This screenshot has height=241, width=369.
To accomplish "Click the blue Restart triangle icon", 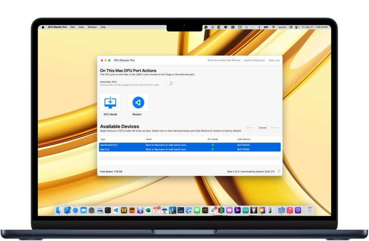I will pyautogui.click(x=138, y=102).
